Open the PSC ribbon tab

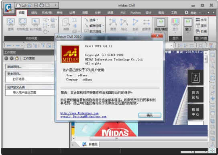pyautogui.click(x=123, y=13)
